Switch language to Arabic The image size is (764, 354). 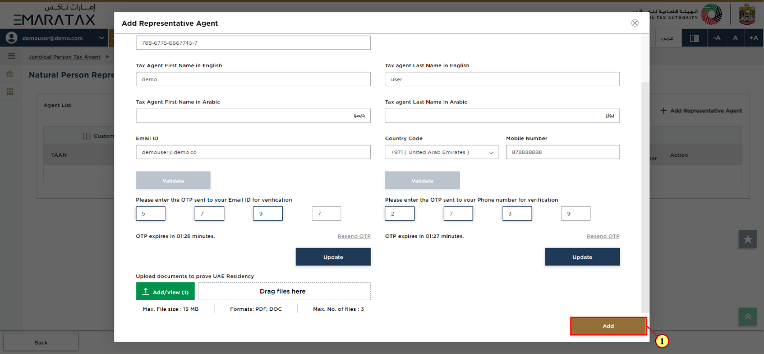point(667,38)
